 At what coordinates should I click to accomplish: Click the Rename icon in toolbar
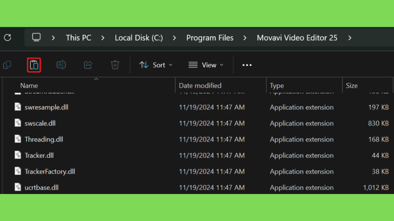click(x=61, y=65)
